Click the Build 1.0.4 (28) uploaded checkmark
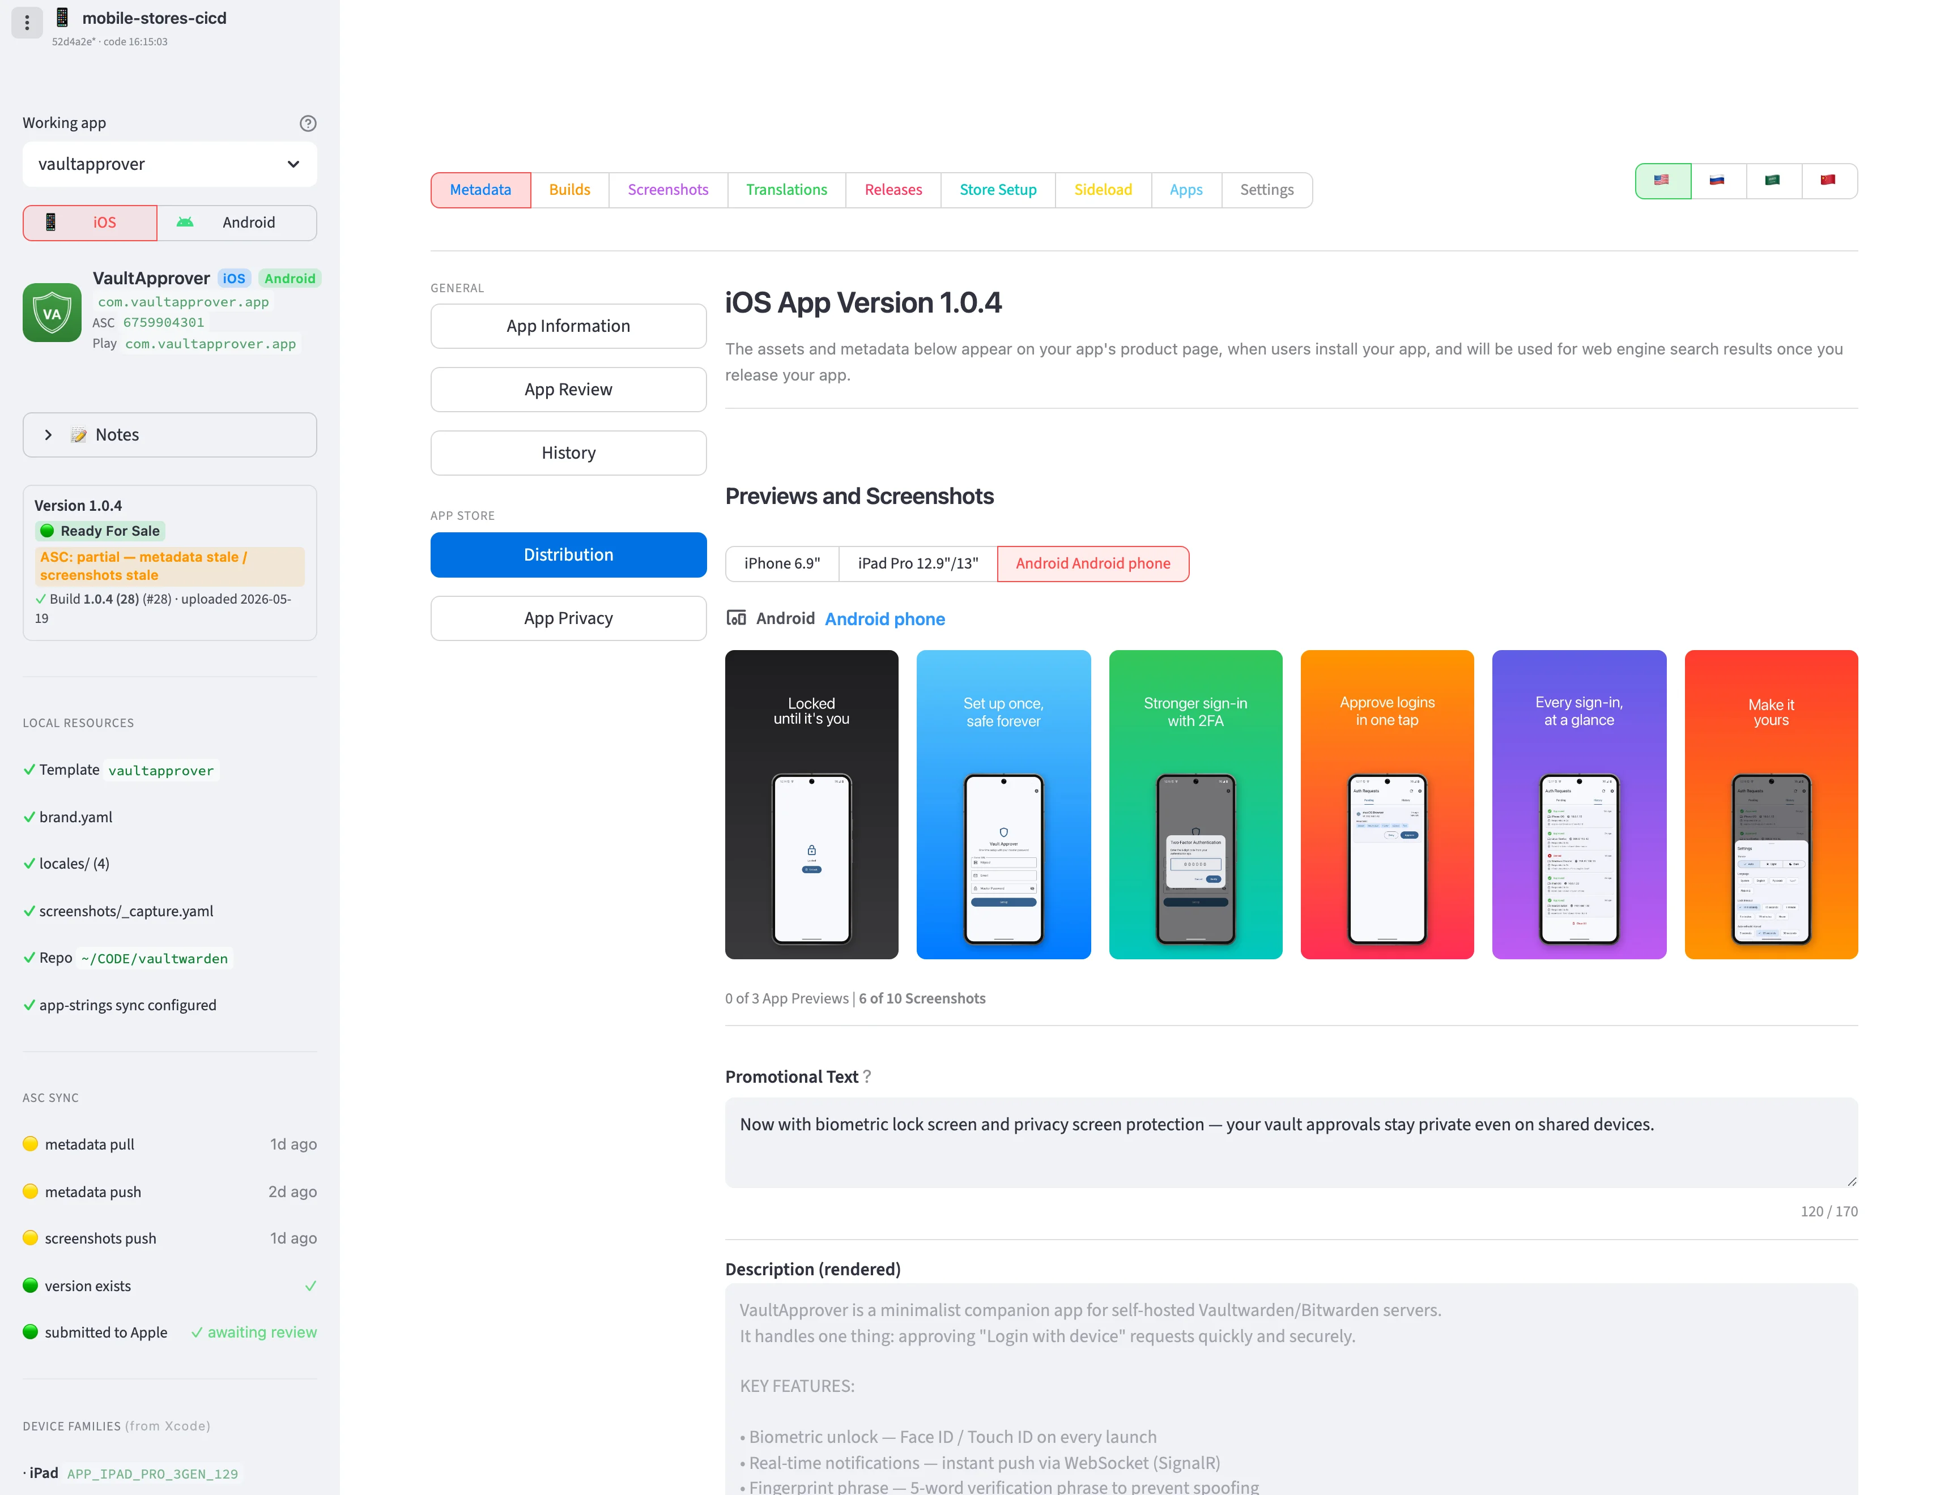The image size is (1949, 1495). [41, 599]
